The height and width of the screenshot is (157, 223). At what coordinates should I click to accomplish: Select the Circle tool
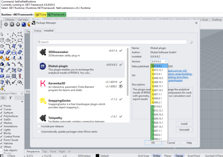[2, 40]
